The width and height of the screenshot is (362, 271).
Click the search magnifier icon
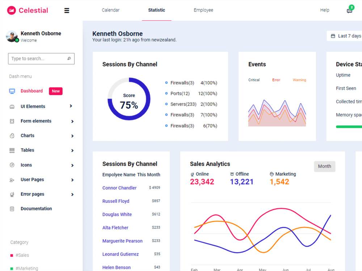pyautogui.click(x=69, y=59)
